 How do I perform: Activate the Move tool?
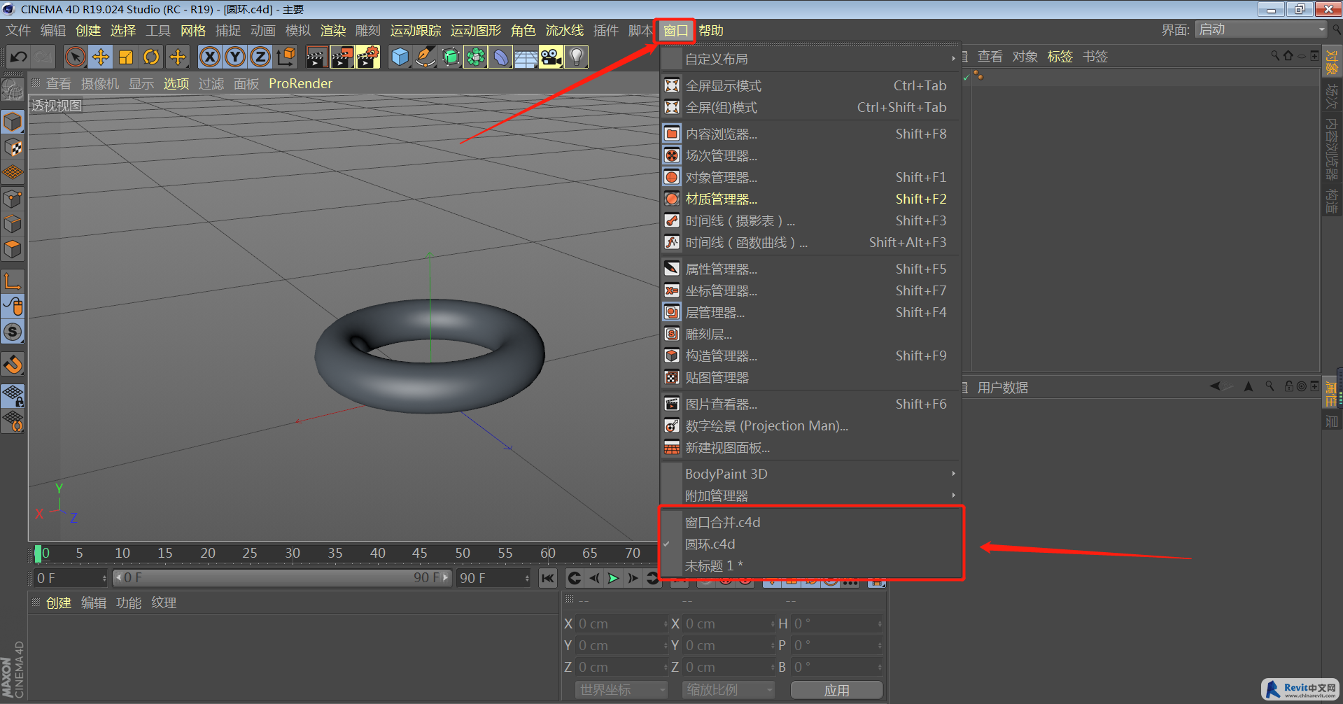pyautogui.click(x=101, y=57)
